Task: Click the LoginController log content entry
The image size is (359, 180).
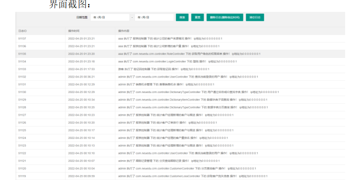Action: coord(177,61)
